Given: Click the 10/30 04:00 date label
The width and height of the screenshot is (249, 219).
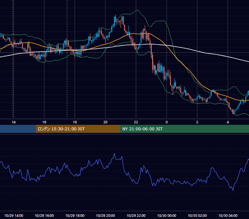Looking at the screenshot, I should pos(228,215).
